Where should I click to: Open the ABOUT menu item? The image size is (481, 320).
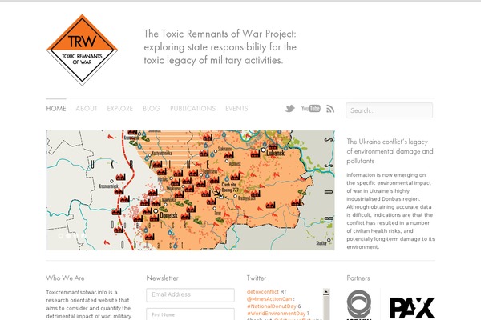(87, 109)
